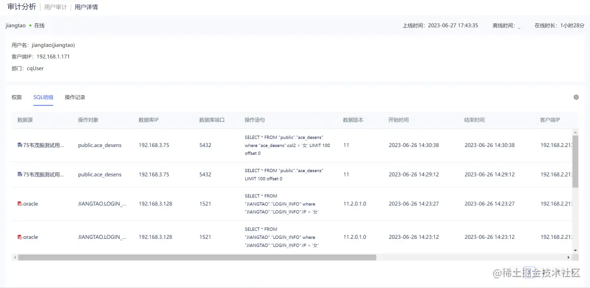The height and width of the screenshot is (288, 590).
Task: Click the scroll-down arrow of the table scrollbar
Action: [575, 250]
